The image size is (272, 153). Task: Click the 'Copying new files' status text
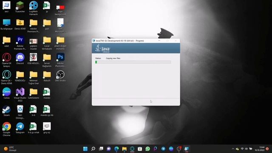(x=113, y=58)
